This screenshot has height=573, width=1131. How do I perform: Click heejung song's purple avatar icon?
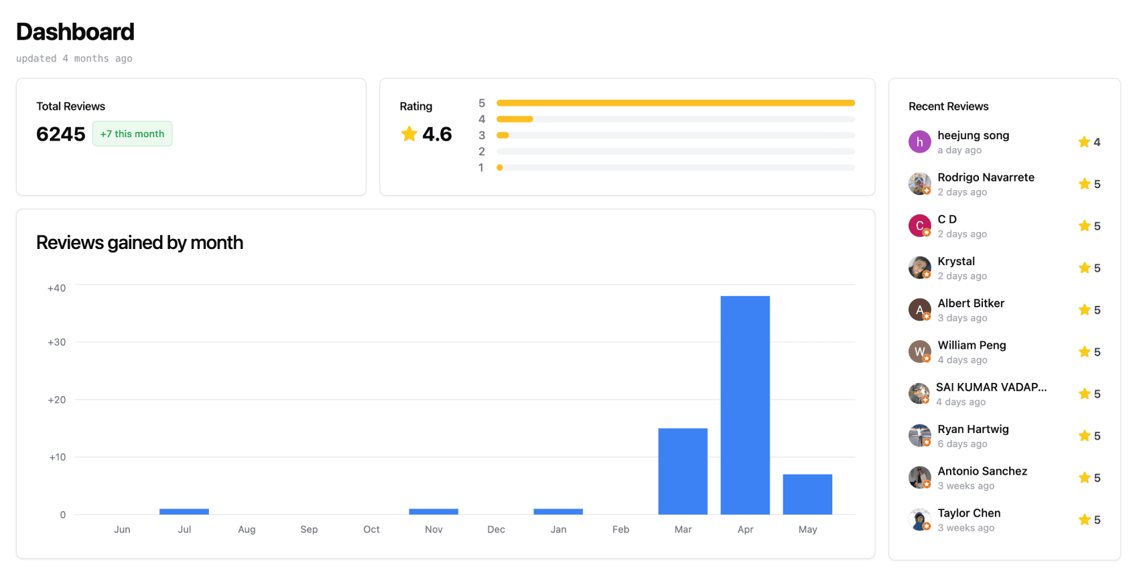point(919,142)
